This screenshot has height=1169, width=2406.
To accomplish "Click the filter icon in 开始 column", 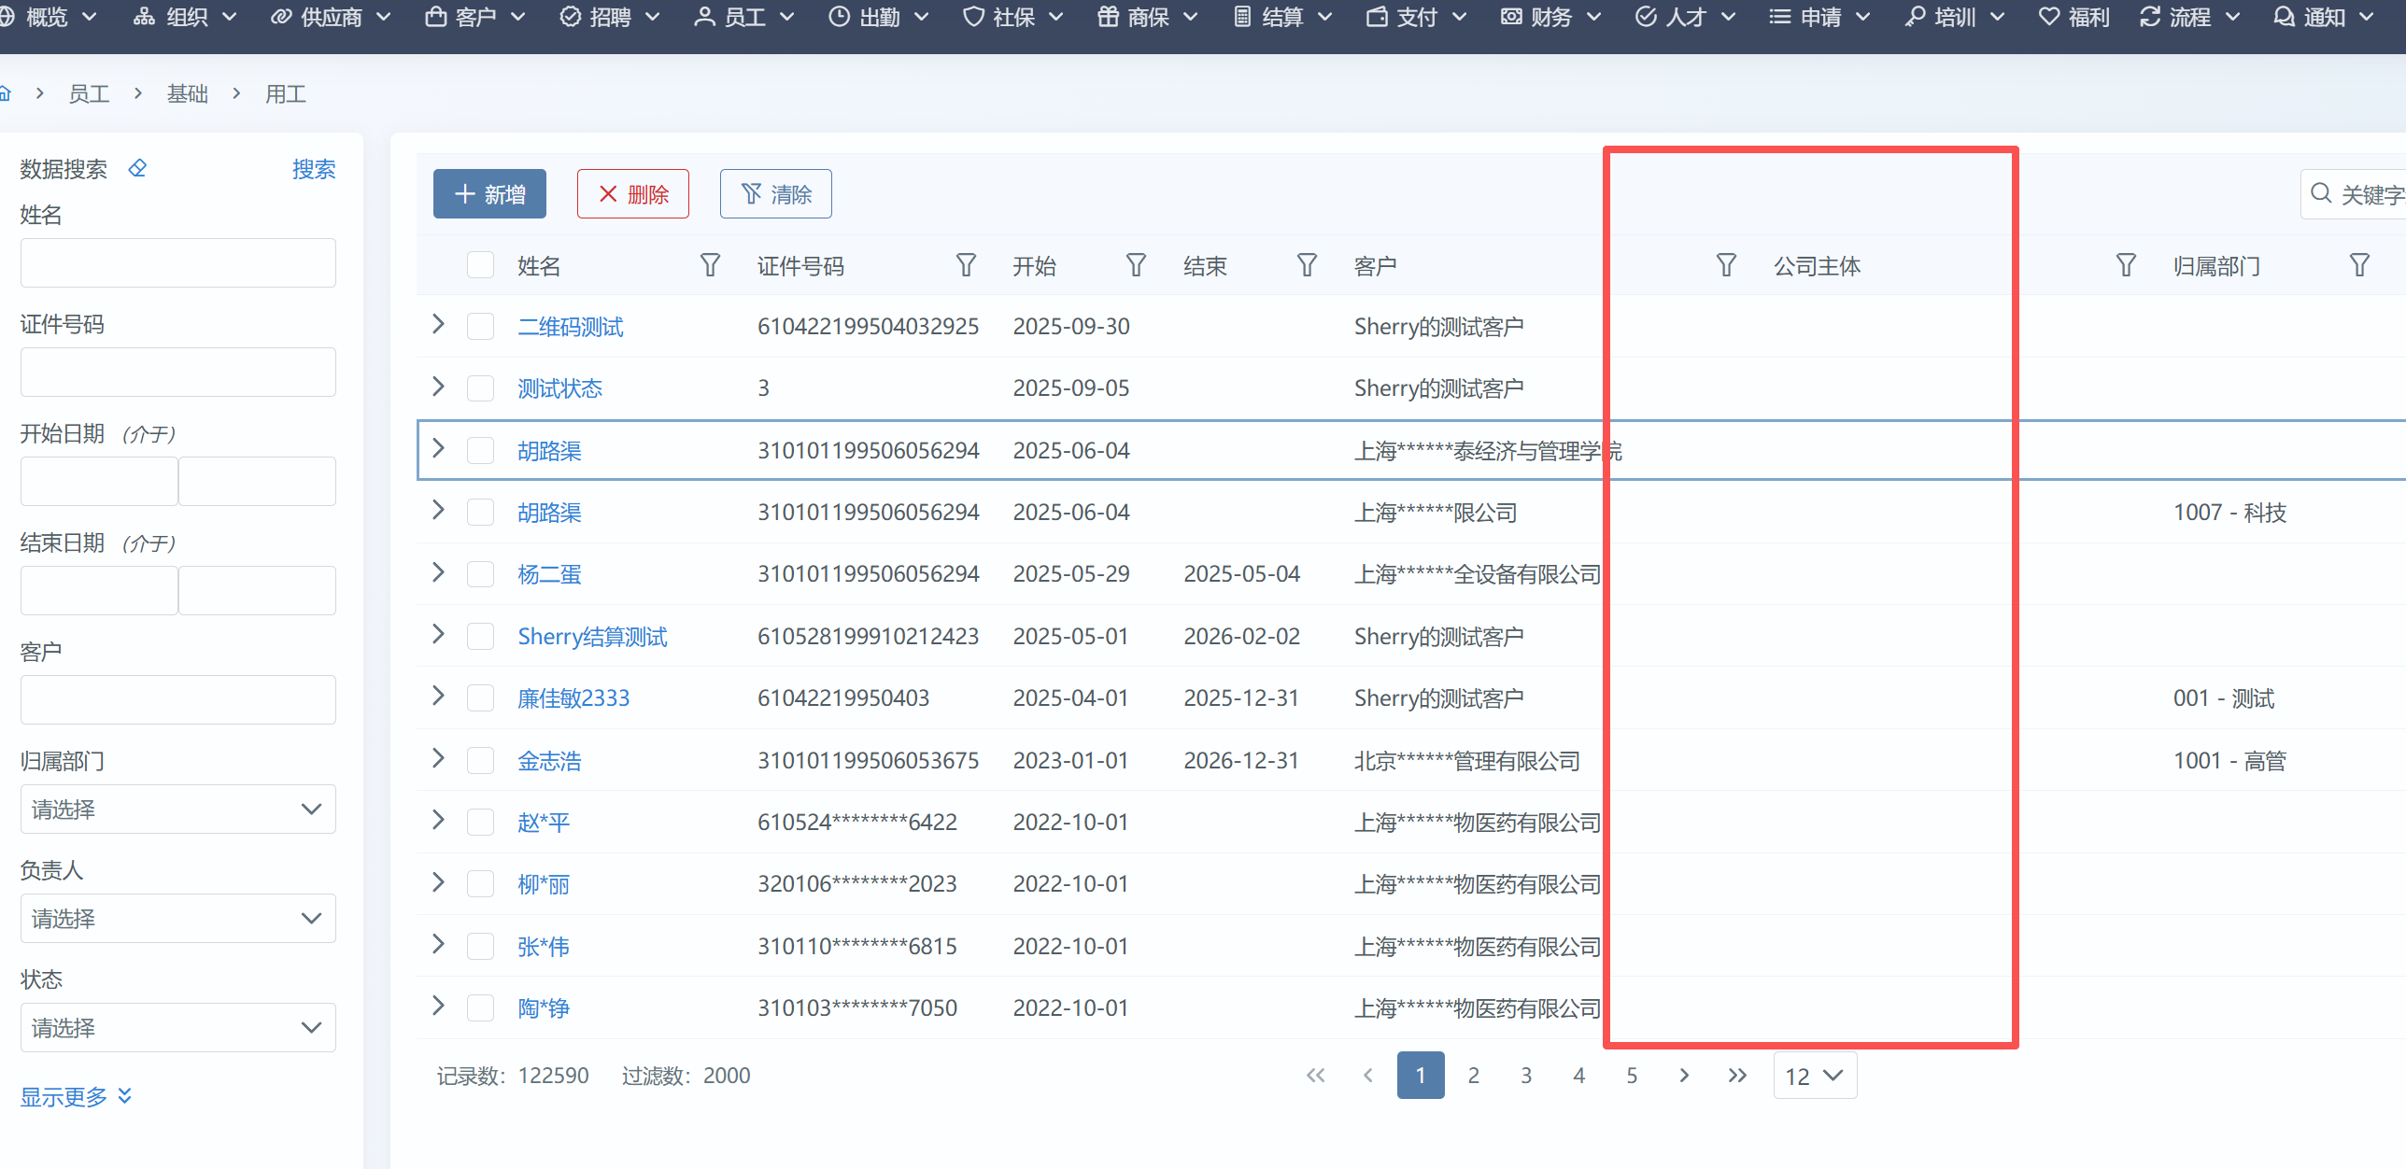I will (1136, 266).
